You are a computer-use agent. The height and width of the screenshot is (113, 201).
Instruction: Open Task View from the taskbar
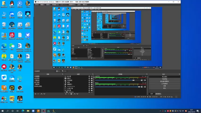(18, 111)
